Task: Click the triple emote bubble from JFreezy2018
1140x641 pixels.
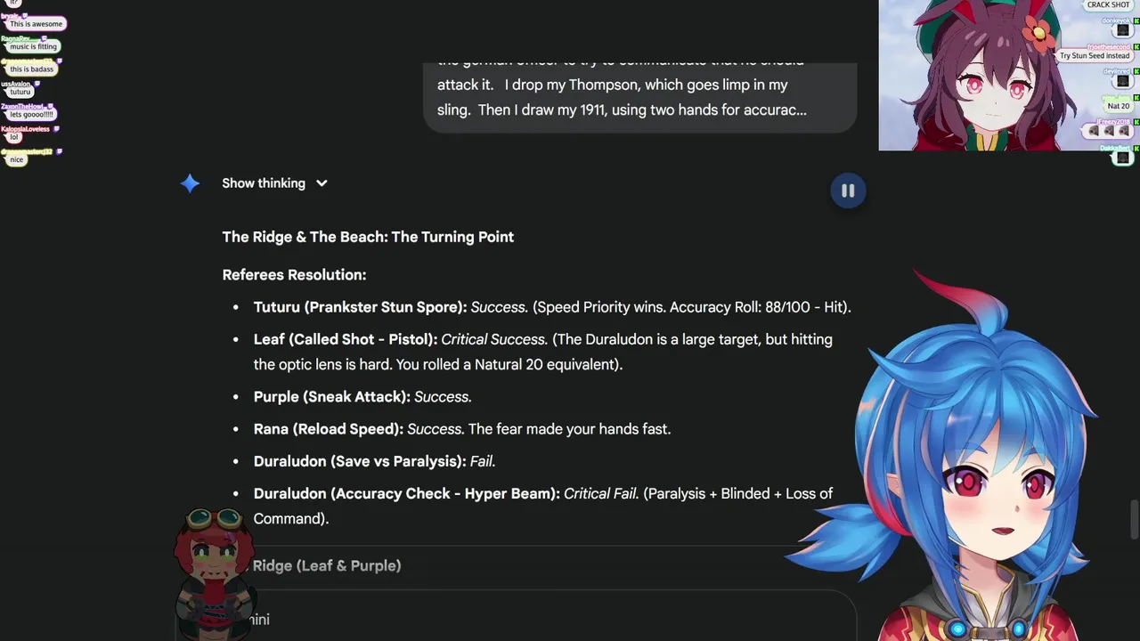Action: [x=1108, y=131]
